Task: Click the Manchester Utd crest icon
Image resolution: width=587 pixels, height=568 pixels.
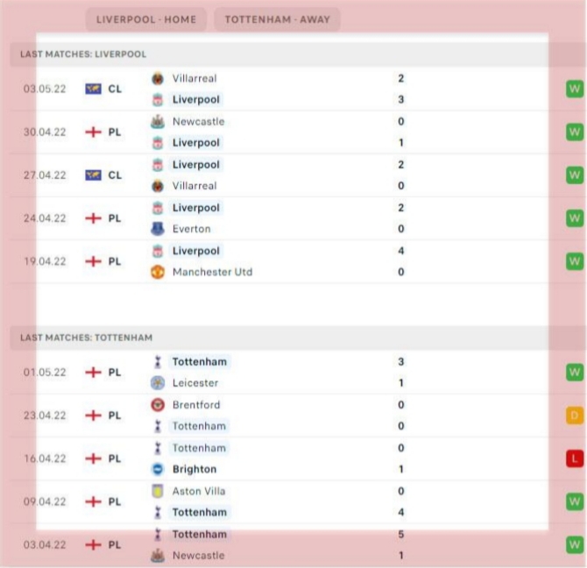Action: [x=158, y=272]
